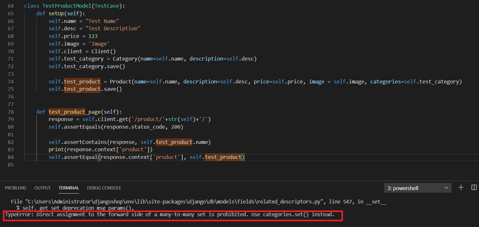Click line number 64 in gutter
This screenshot has width=479, height=227.
[11, 6]
